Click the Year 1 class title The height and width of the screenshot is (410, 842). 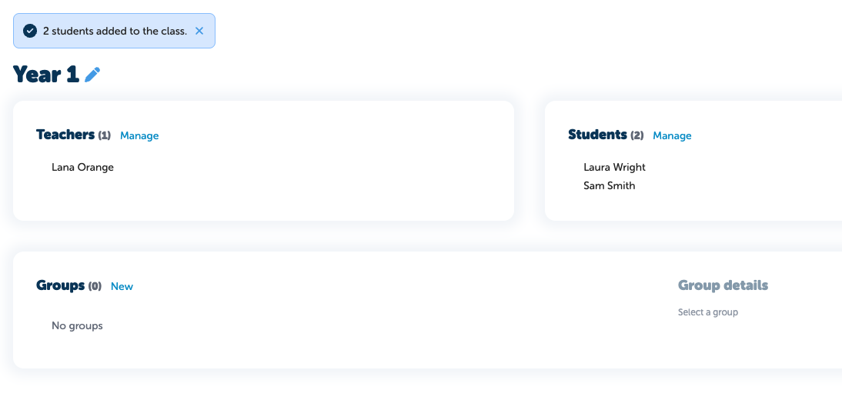[46, 74]
